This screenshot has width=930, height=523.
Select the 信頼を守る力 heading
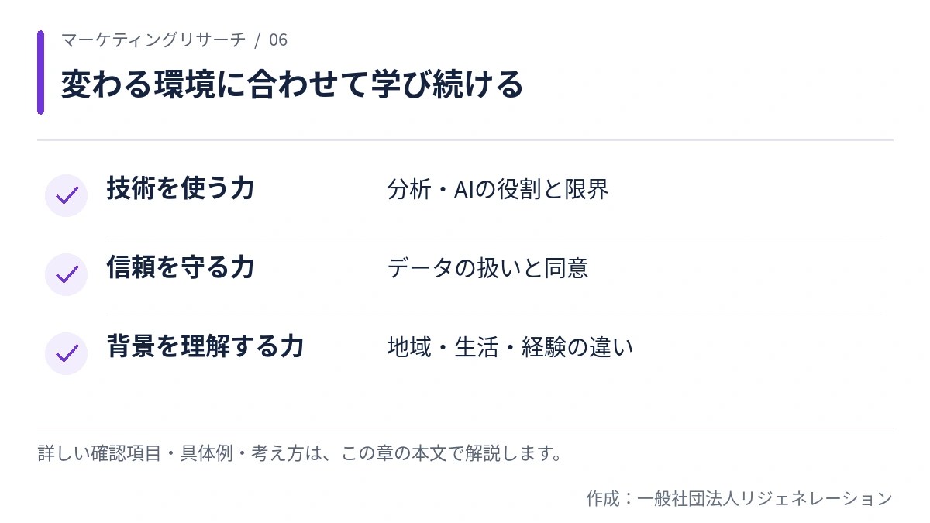click(181, 267)
